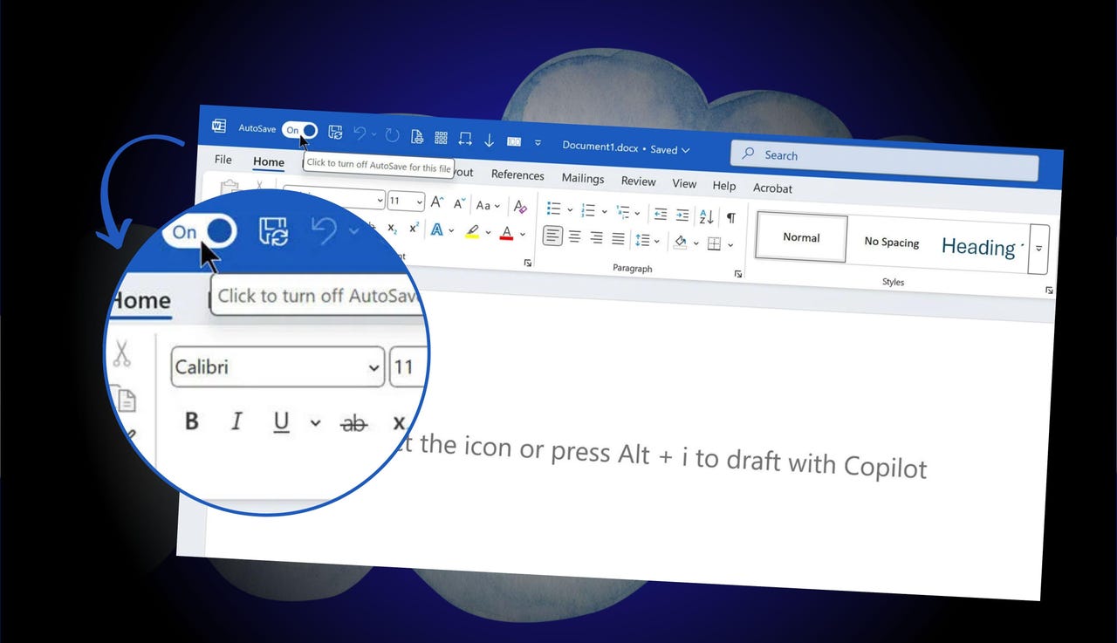Open Print Preview from Quick Access toolbar
The width and height of the screenshot is (1117, 643).
(417, 136)
